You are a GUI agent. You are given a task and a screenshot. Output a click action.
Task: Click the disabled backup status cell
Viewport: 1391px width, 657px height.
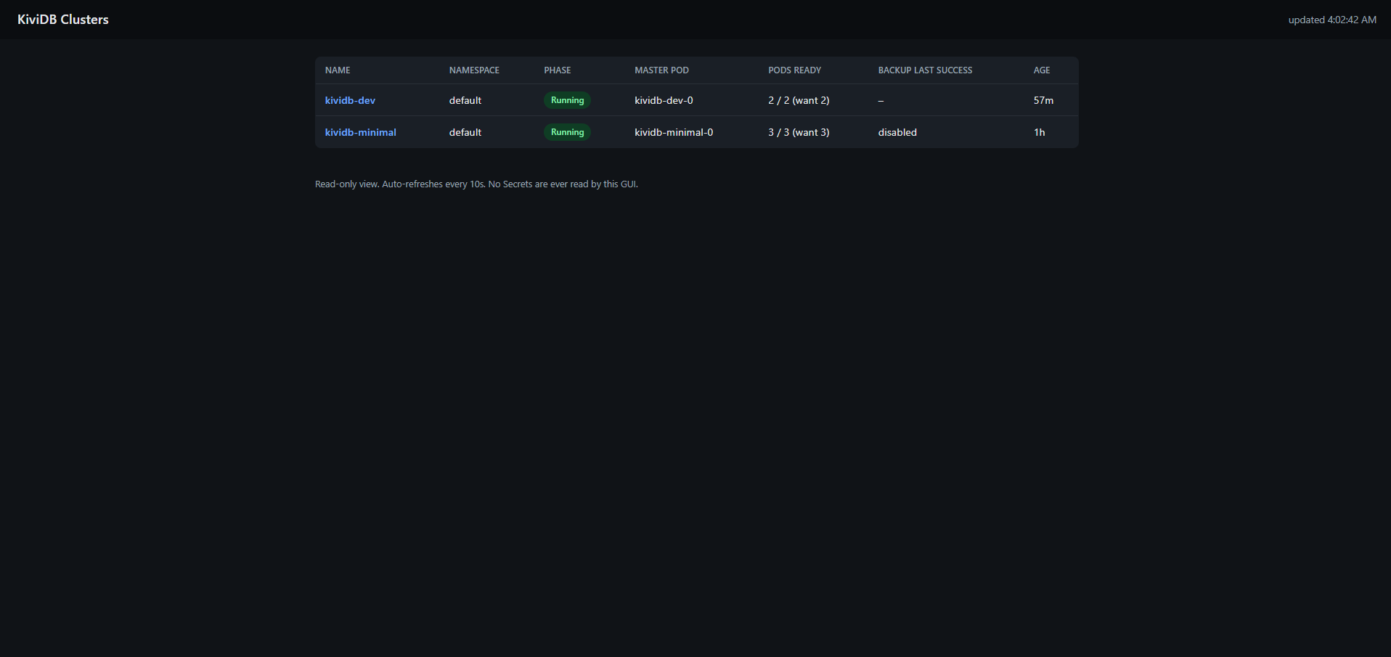coord(897,132)
